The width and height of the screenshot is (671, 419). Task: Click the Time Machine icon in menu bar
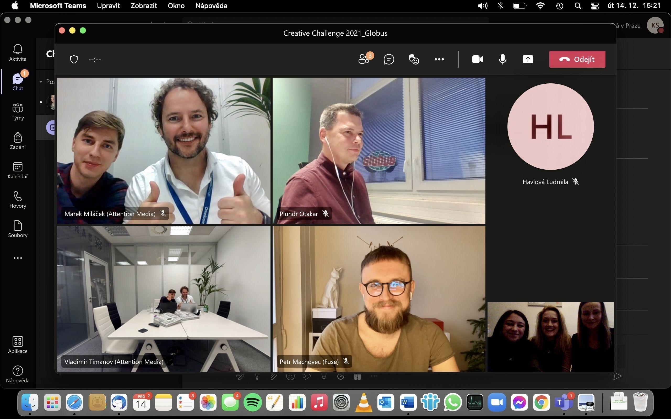coord(559,6)
